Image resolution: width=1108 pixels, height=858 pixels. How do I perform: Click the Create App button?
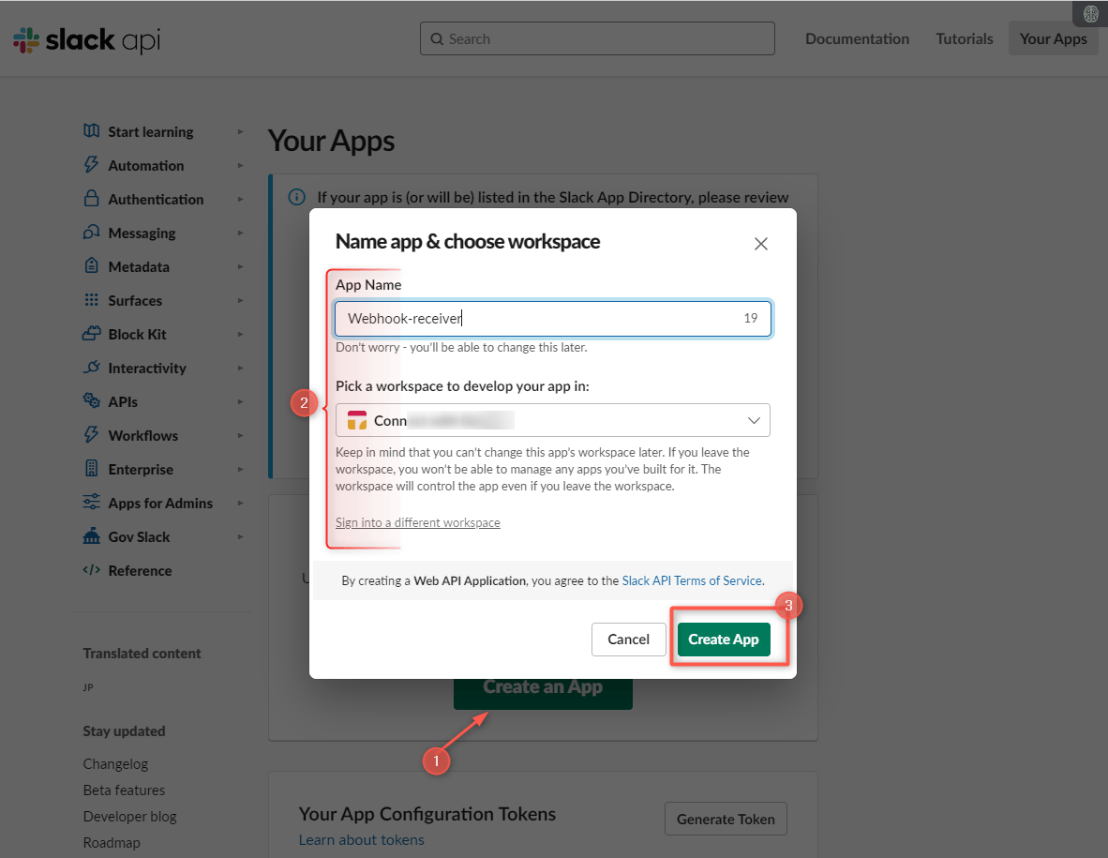[723, 639]
